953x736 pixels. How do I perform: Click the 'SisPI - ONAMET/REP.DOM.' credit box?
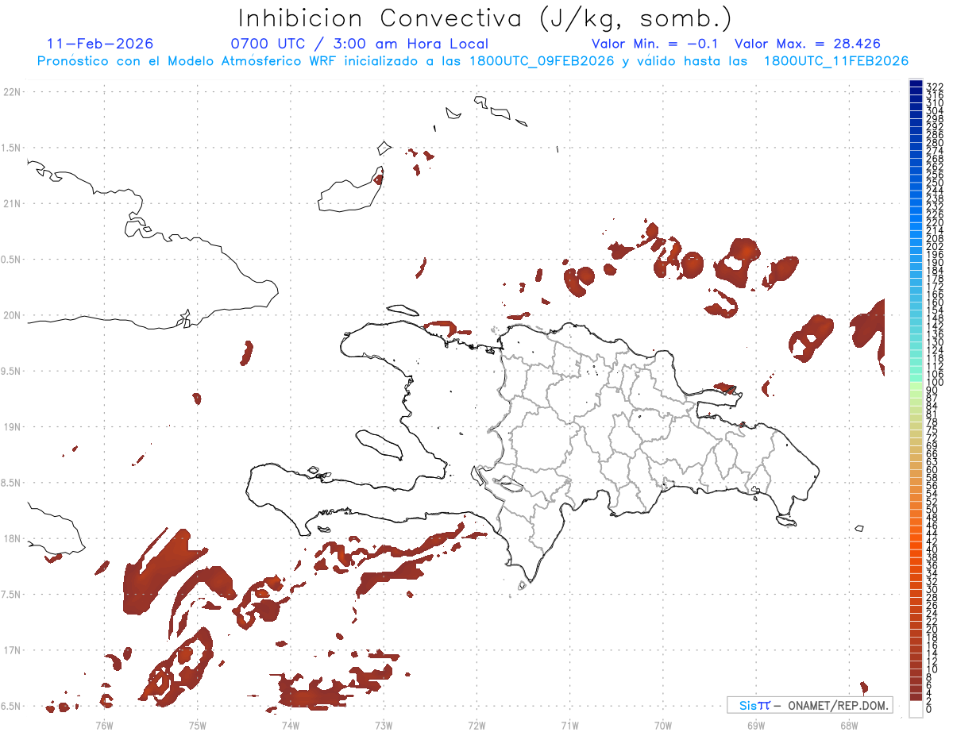(809, 705)
